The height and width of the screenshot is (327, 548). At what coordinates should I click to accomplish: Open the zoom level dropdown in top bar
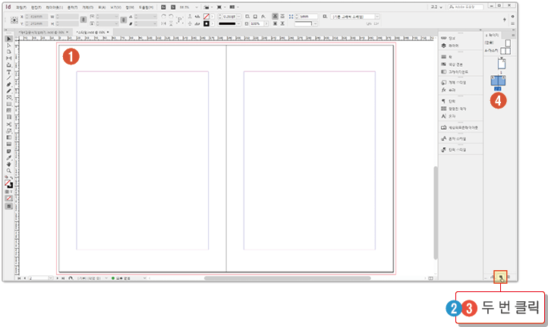point(197,8)
